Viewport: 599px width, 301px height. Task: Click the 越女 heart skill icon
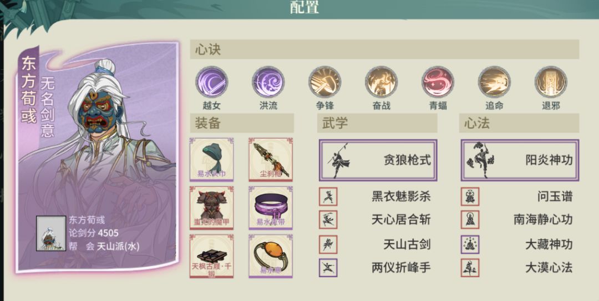pyautogui.click(x=212, y=81)
